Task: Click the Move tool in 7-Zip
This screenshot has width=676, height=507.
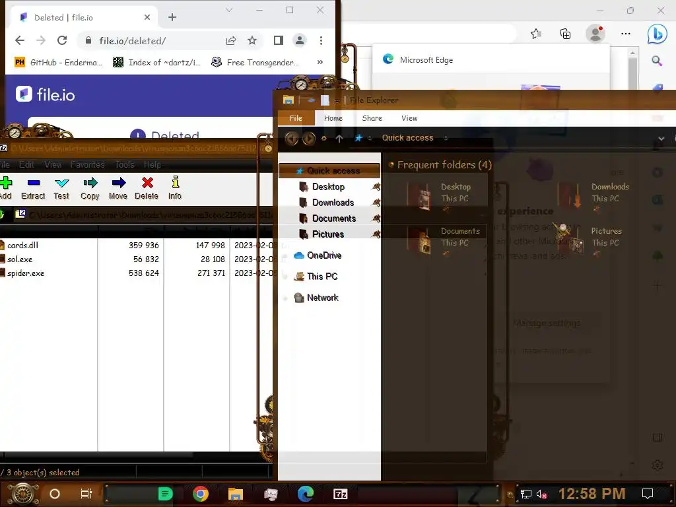Action: (x=118, y=188)
